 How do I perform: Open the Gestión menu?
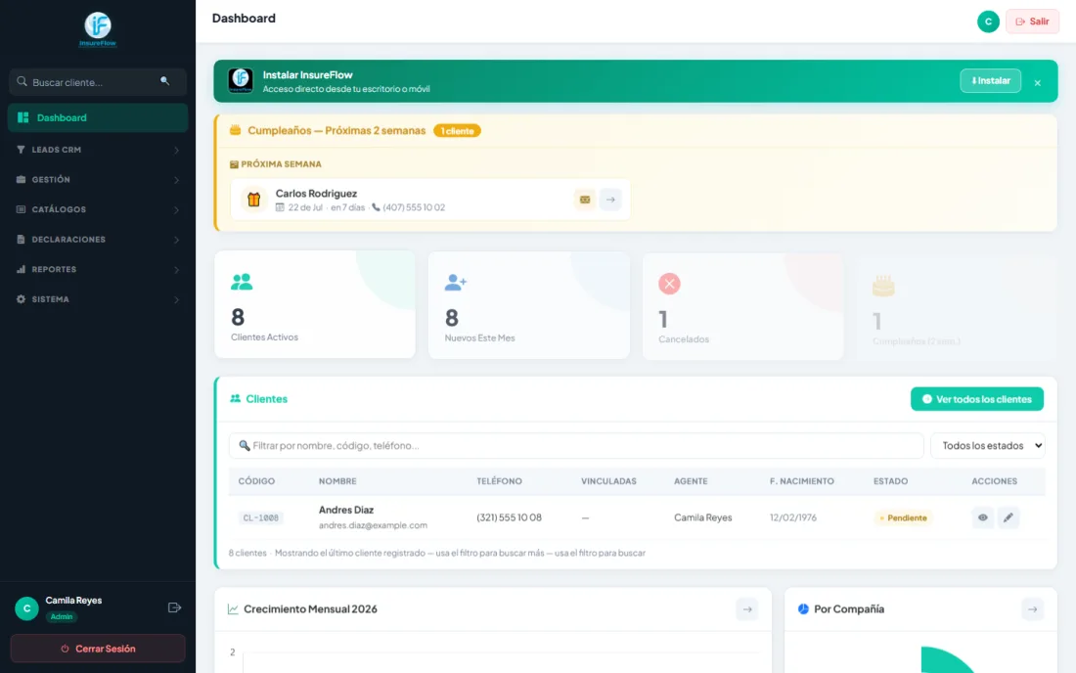click(x=98, y=180)
